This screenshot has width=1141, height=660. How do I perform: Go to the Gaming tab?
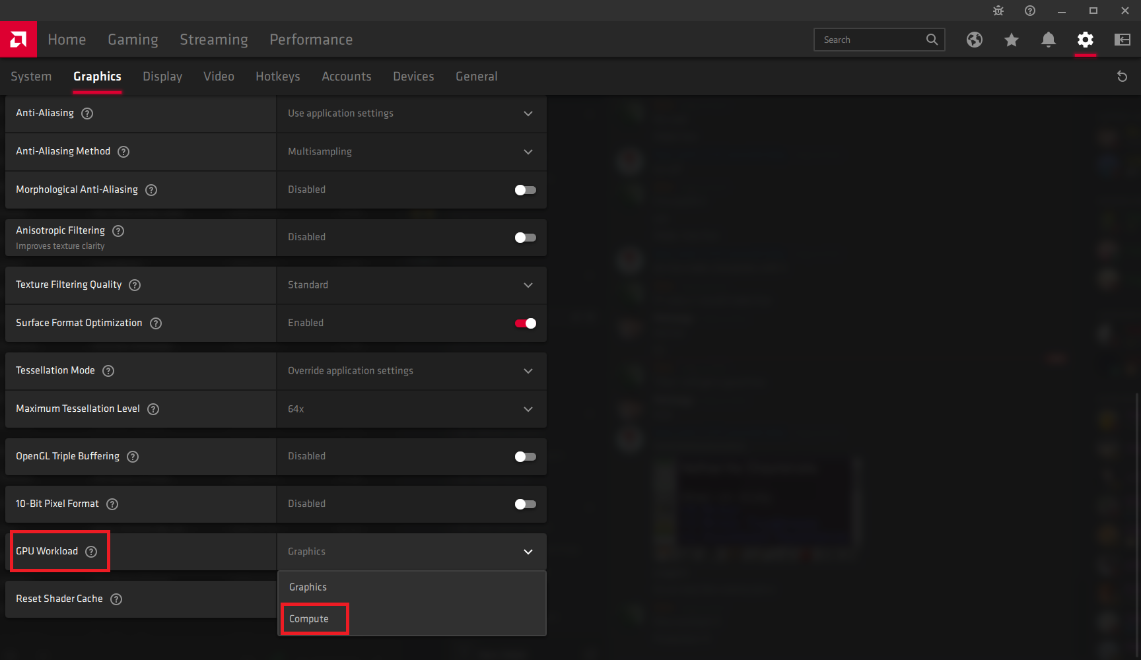click(133, 40)
